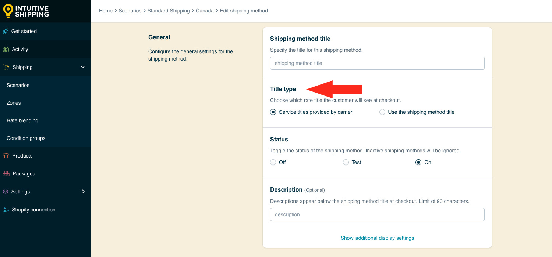The image size is (552, 257).
Task: Click the Shopify connection plug icon
Action: pos(6,210)
